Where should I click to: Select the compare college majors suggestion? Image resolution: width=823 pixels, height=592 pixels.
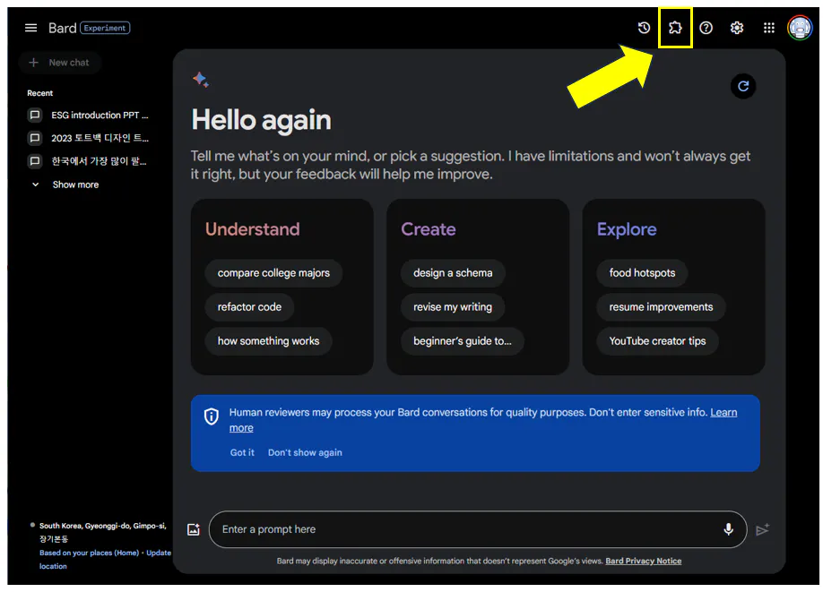pyautogui.click(x=273, y=273)
